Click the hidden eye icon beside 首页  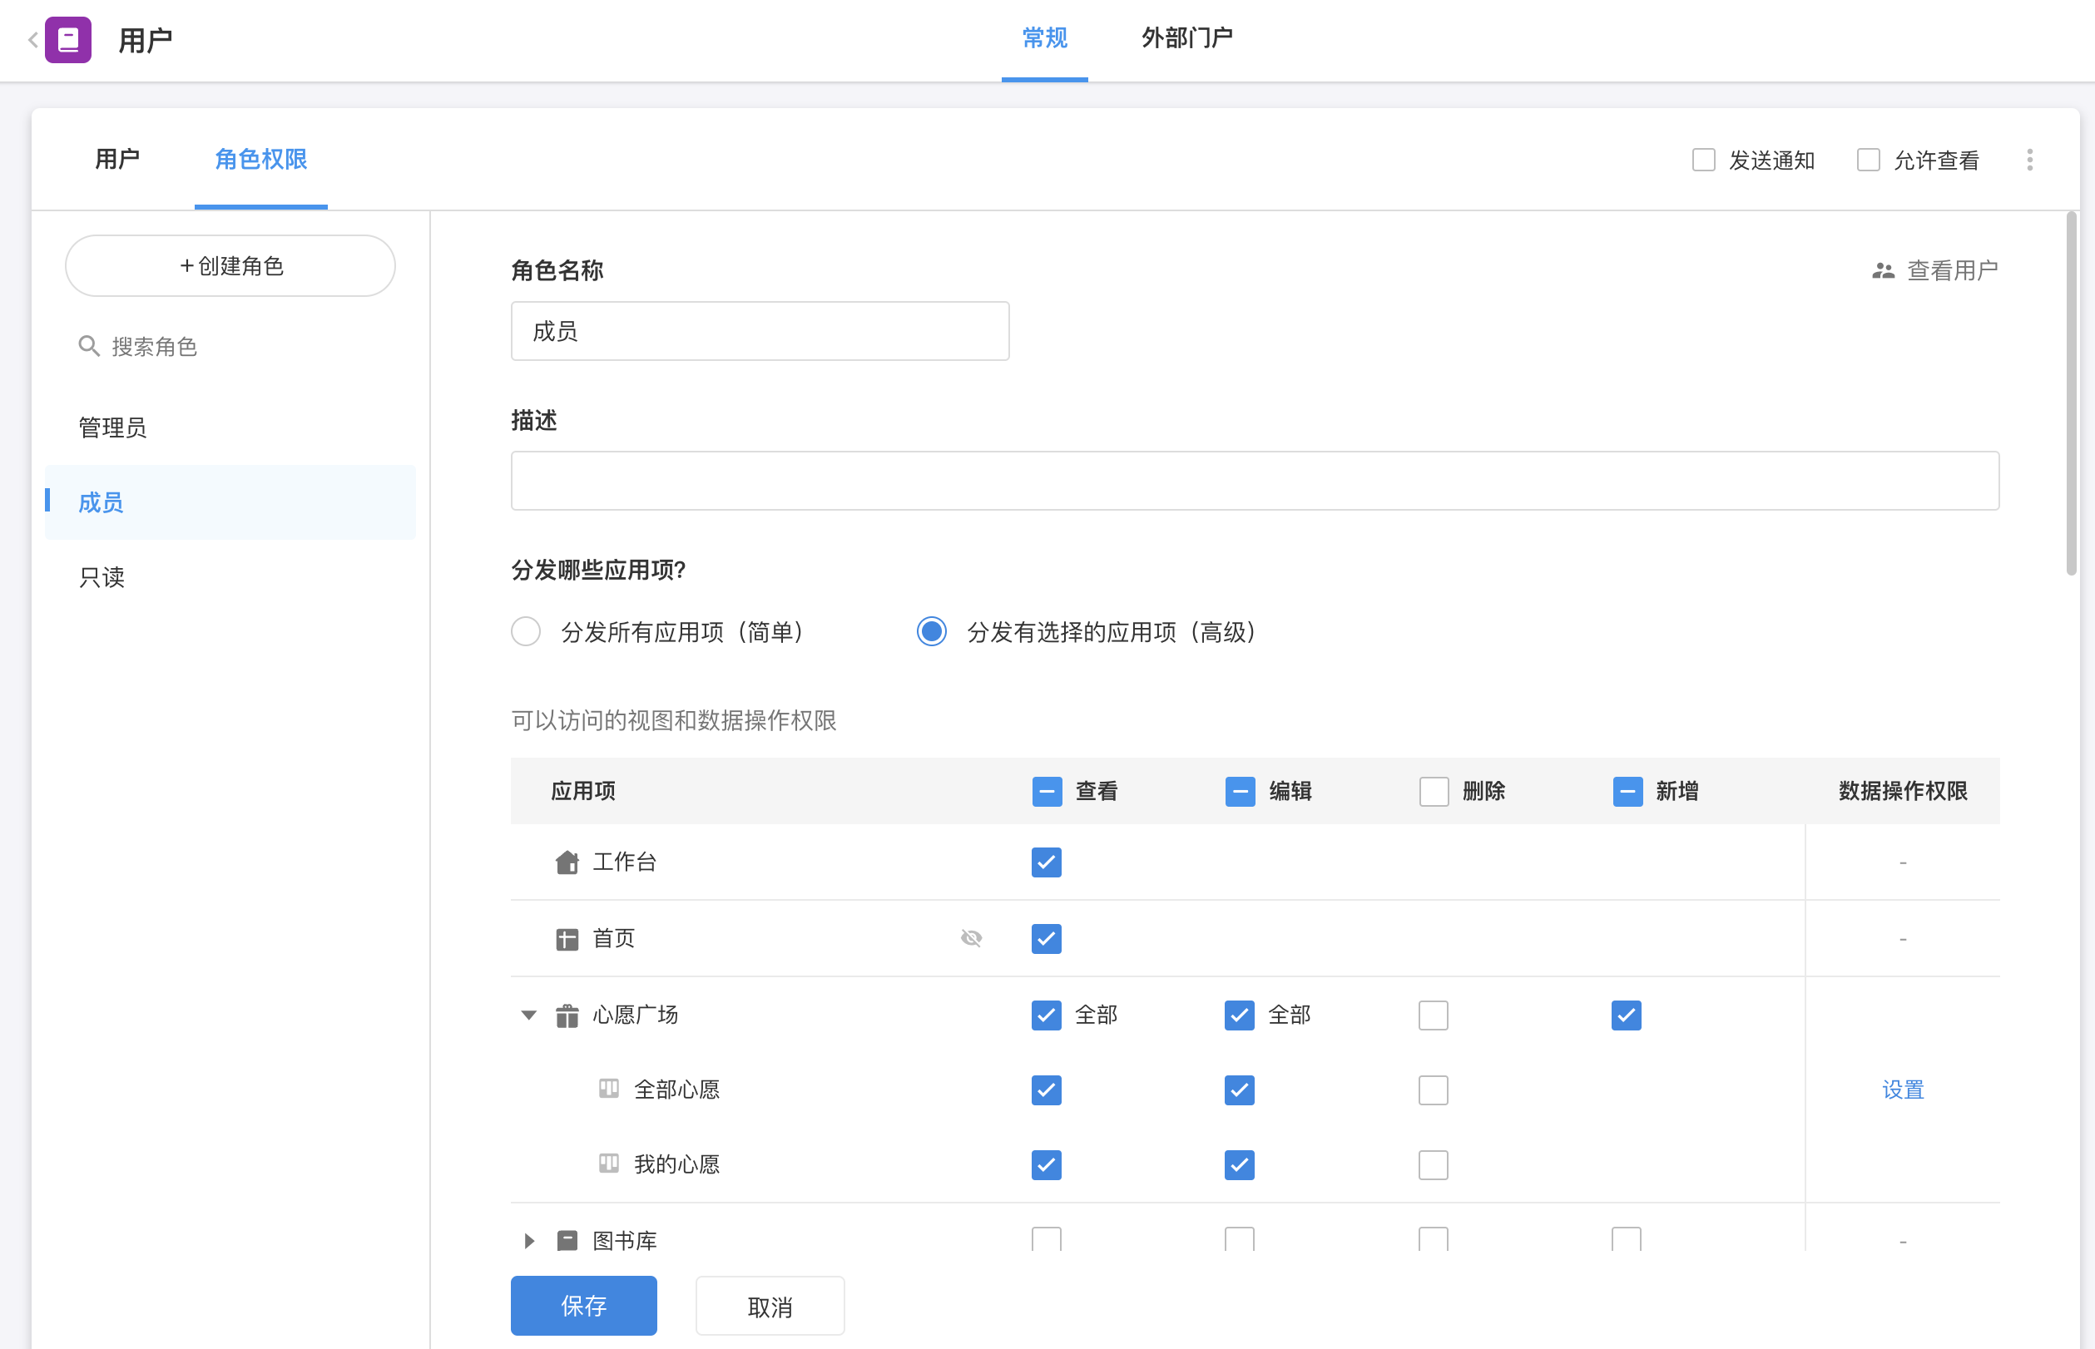(x=971, y=938)
